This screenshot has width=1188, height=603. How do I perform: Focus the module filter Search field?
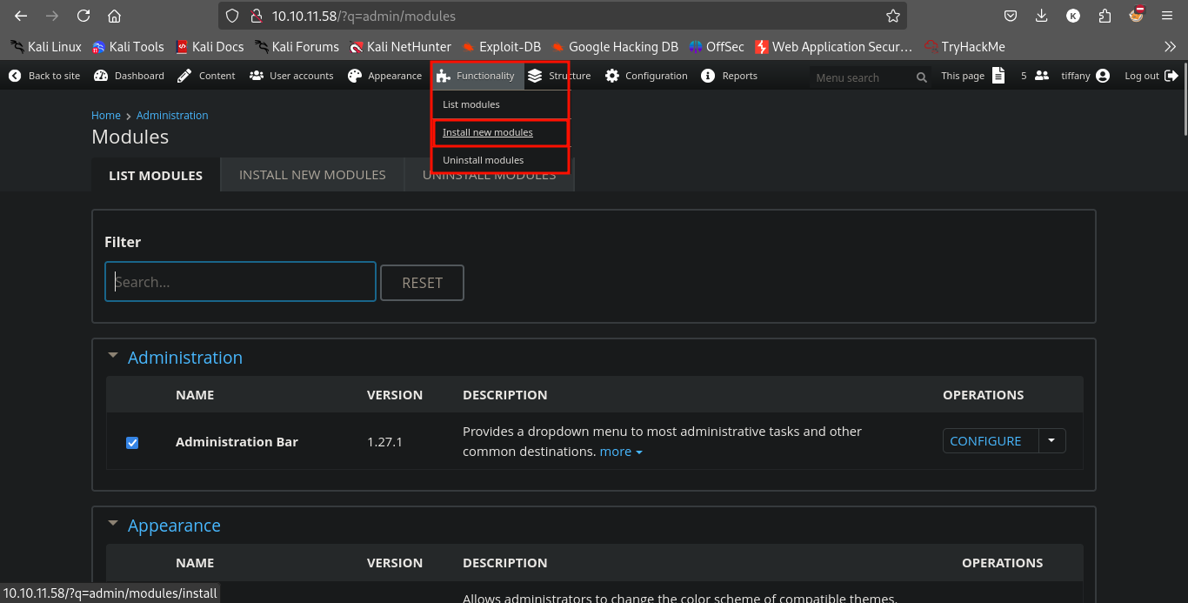pyautogui.click(x=240, y=282)
